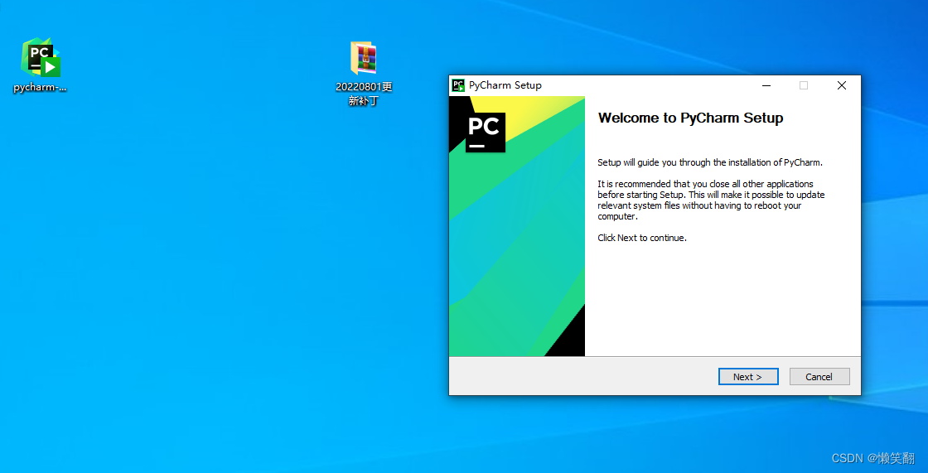This screenshot has height=473, width=928.
Task: Click the PyCharm icon in Setup title bar
Action: point(459,85)
